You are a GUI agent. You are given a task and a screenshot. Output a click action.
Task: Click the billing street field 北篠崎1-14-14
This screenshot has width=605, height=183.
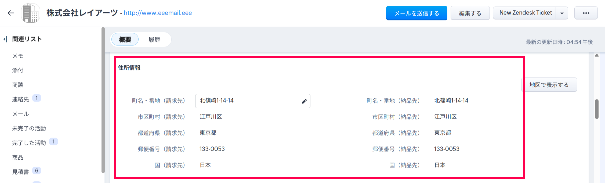(247, 101)
